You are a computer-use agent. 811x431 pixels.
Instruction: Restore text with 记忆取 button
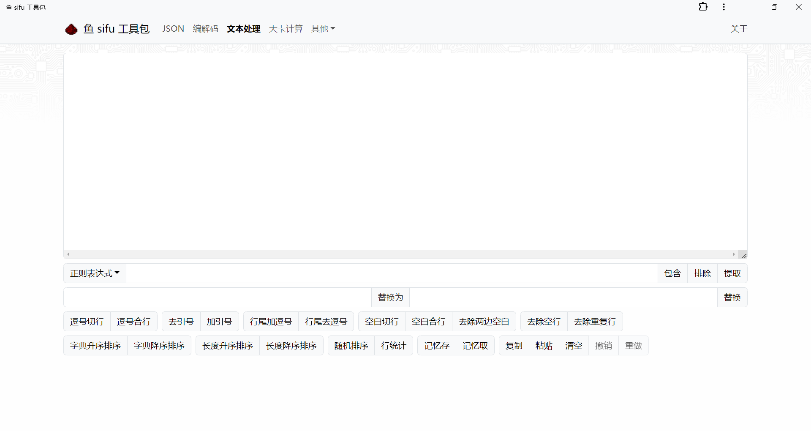pos(475,346)
